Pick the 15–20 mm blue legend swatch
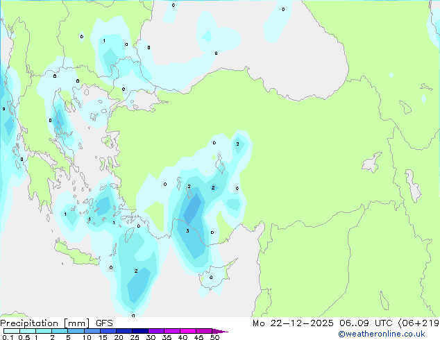 [108, 331]
